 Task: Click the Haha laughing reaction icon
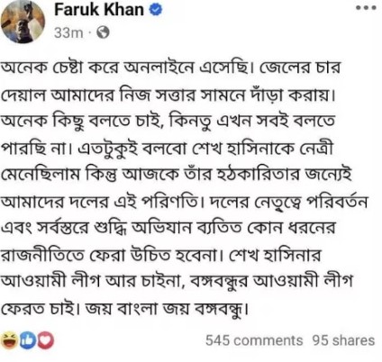[x=9, y=340]
